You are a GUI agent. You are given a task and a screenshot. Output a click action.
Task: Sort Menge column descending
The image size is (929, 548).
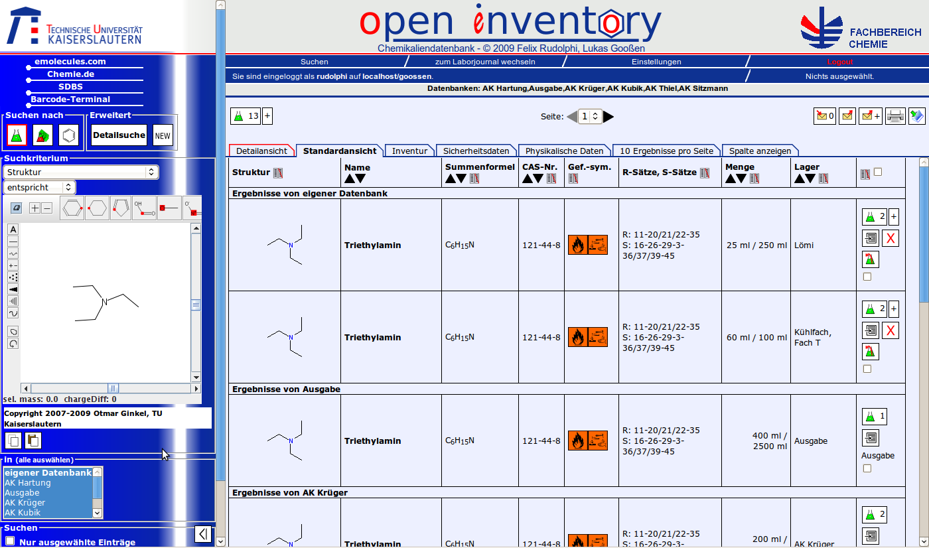[x=742, y=178]
